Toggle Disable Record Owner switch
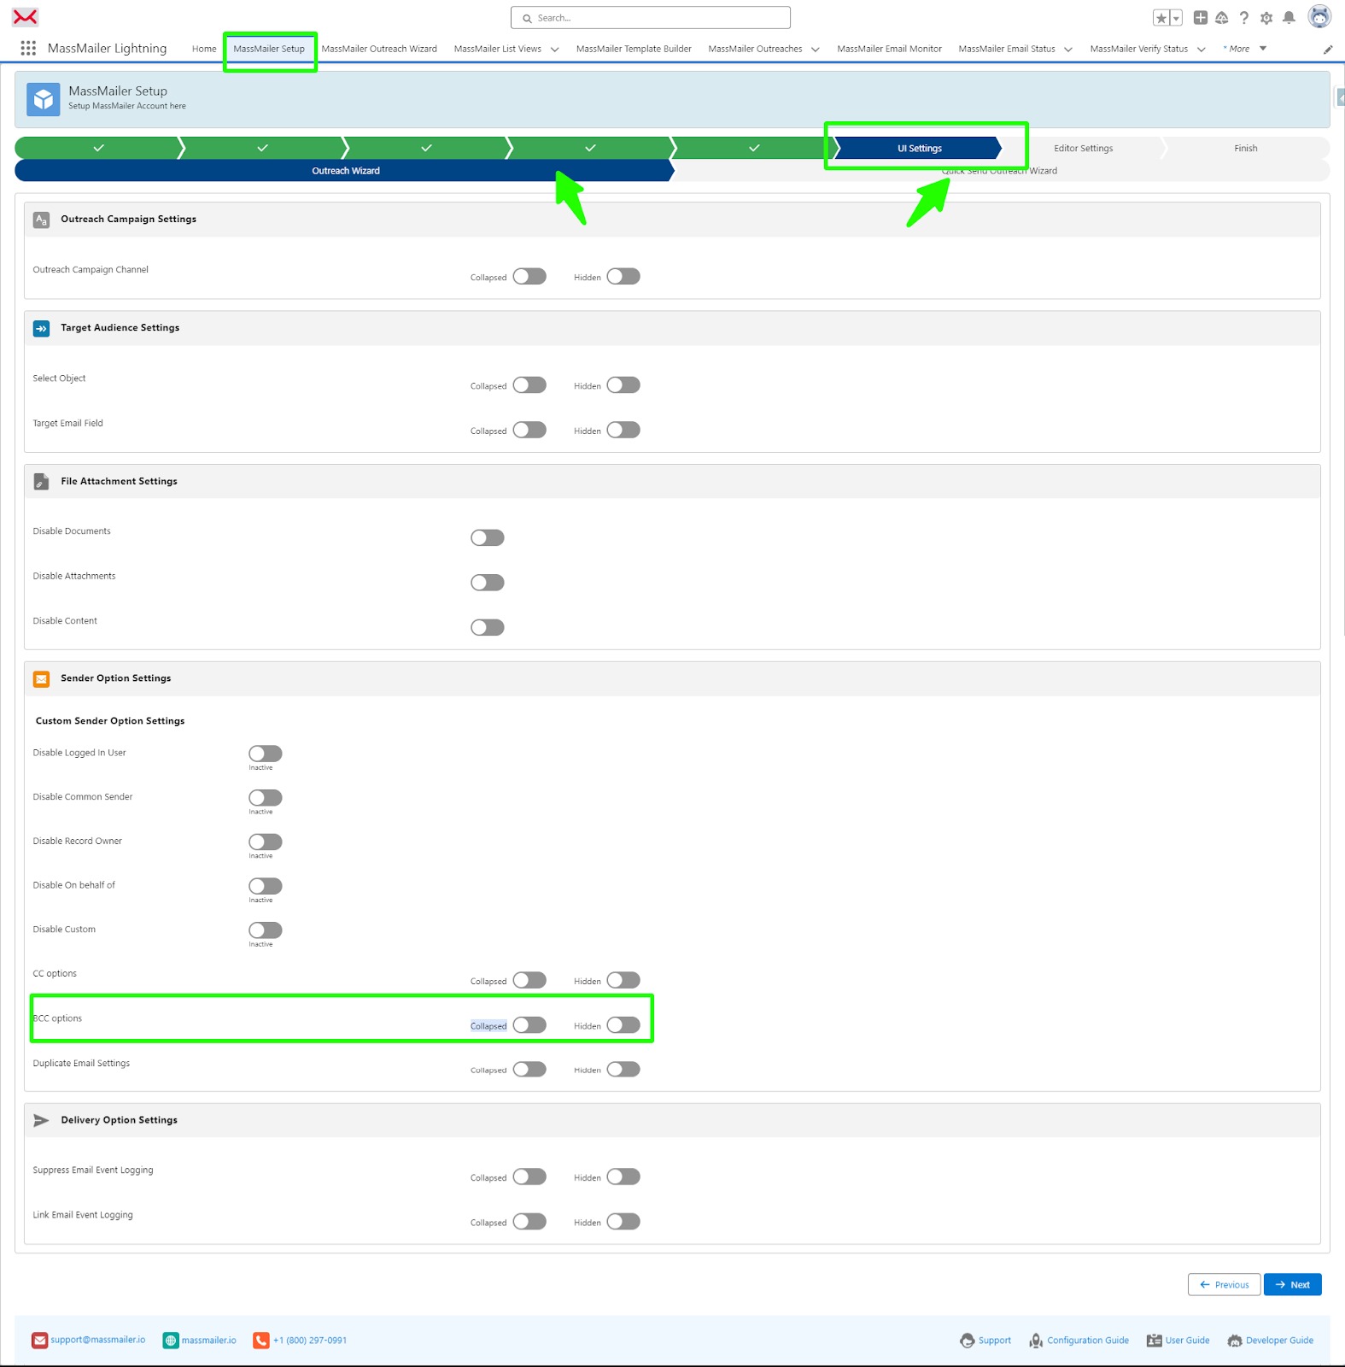 pos(266,842)
